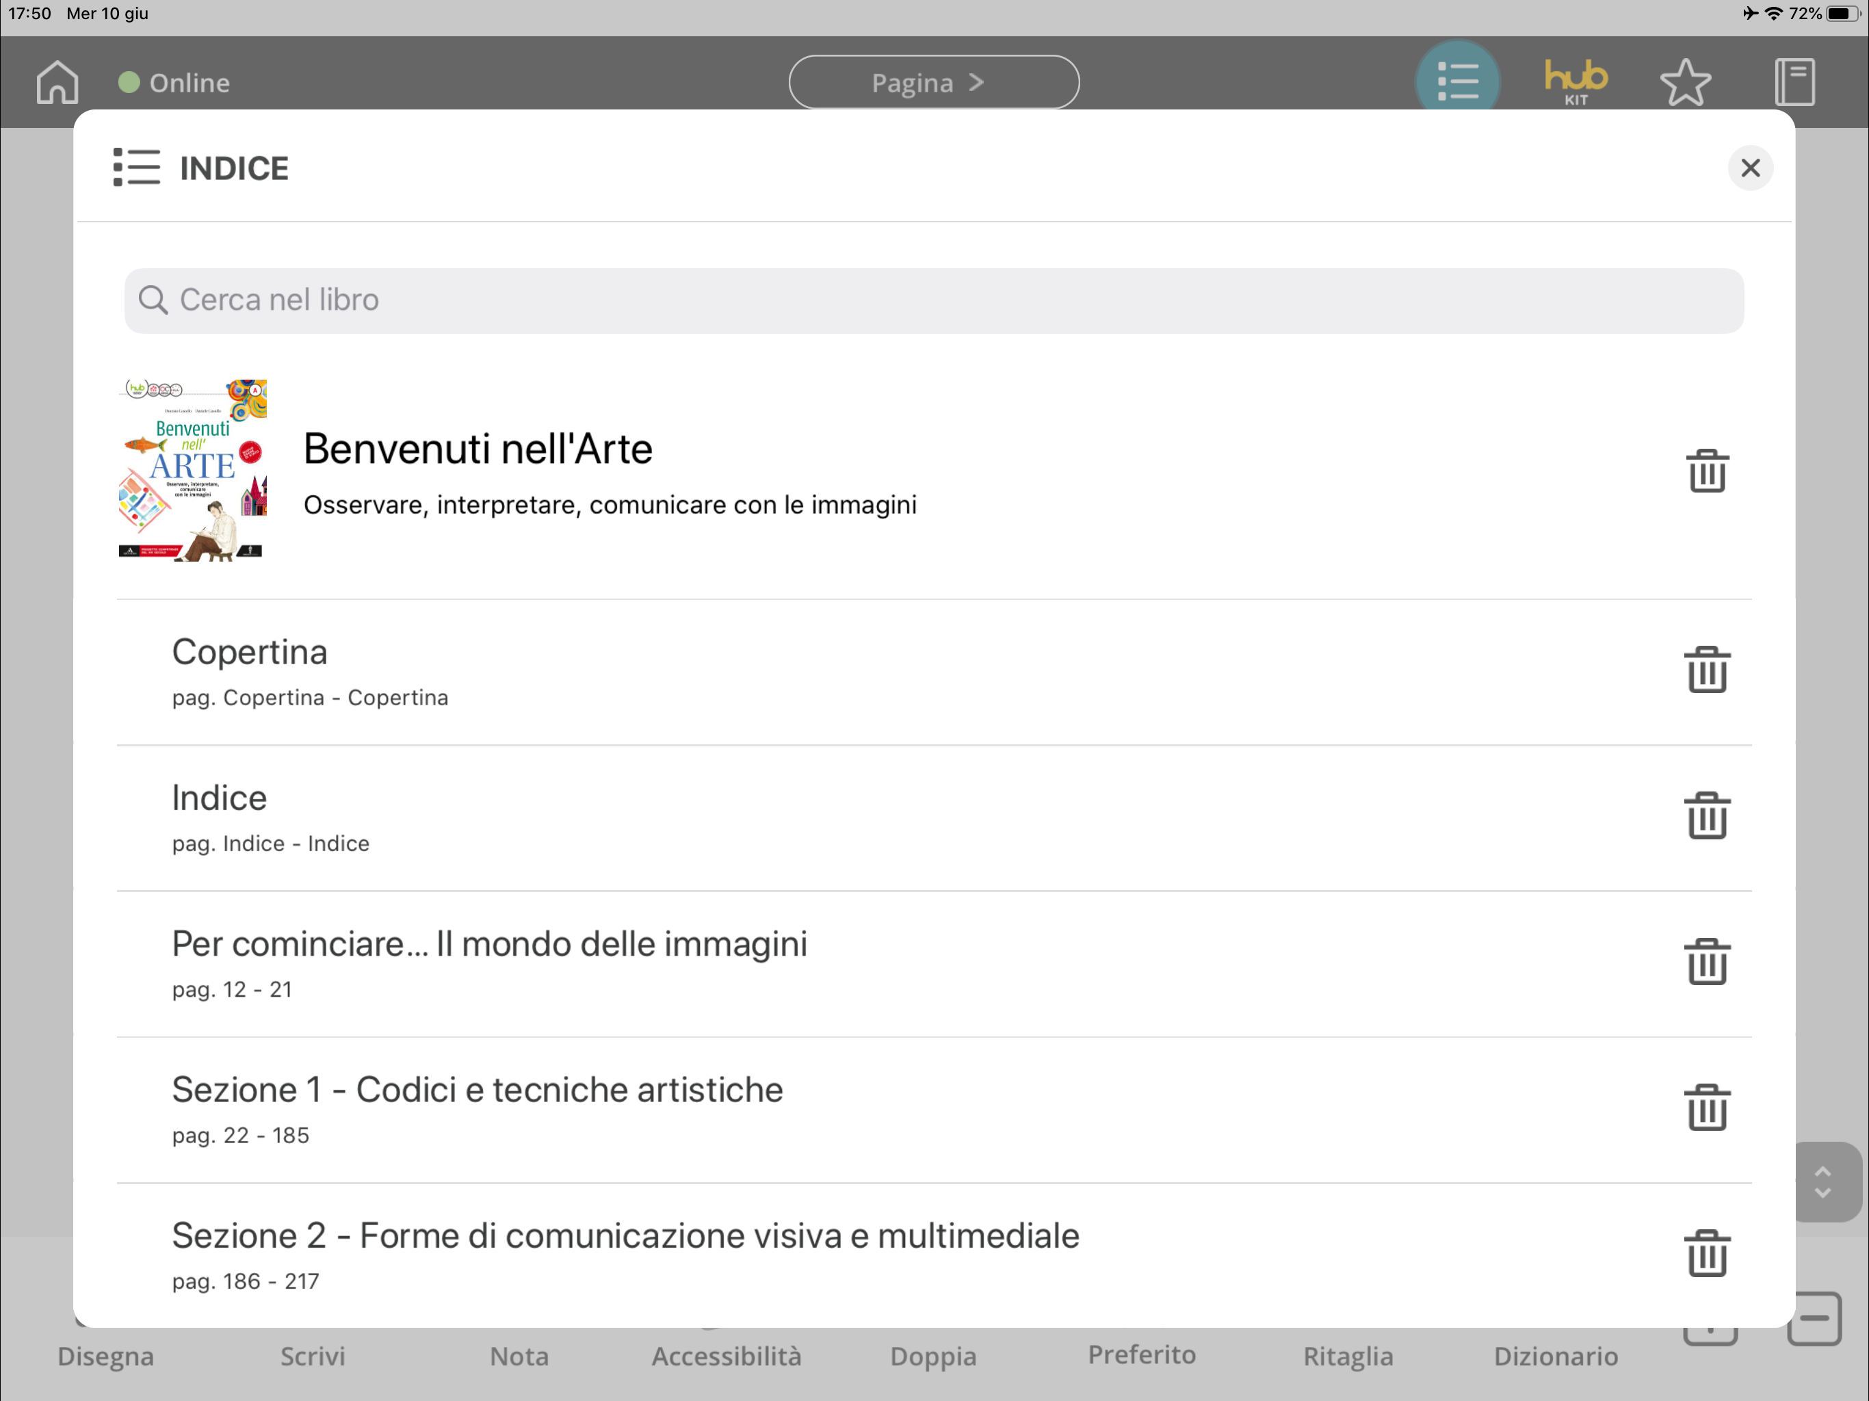1869x1401 pixels.
Task: Tap the home icon
Action: click(57, 82)
